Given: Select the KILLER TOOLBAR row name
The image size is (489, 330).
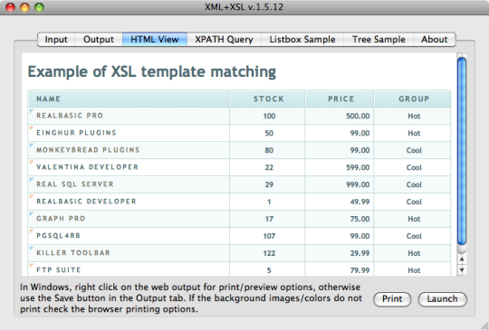Looking at the screenshot, I should (x=73, y=252).
